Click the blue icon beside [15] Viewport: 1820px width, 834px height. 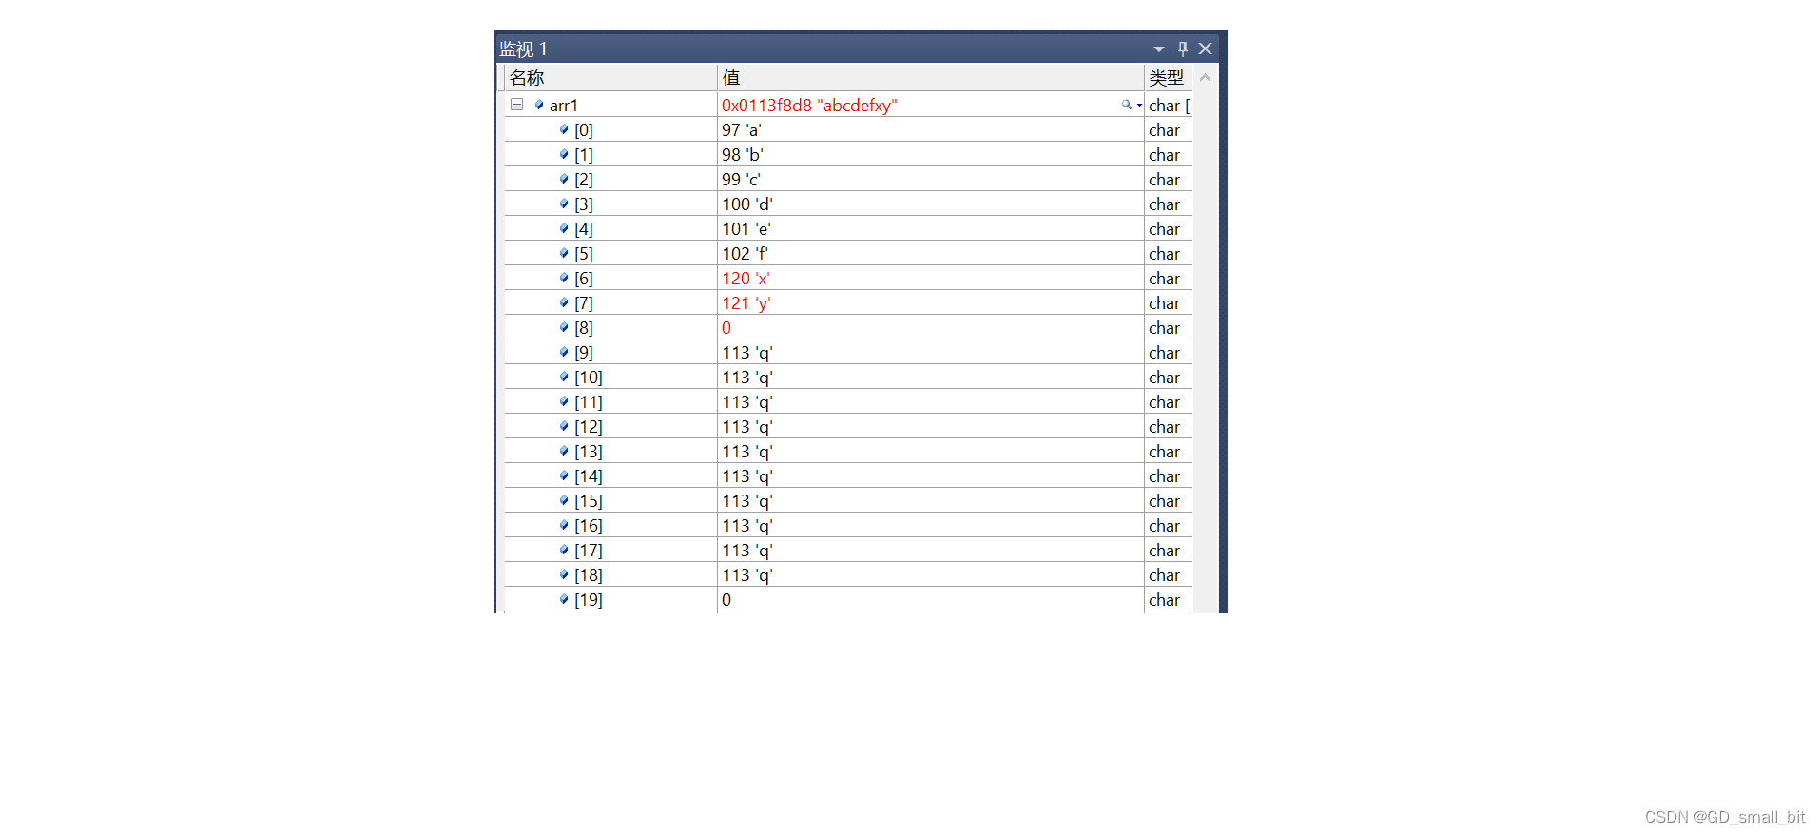(x=564, y=500)
